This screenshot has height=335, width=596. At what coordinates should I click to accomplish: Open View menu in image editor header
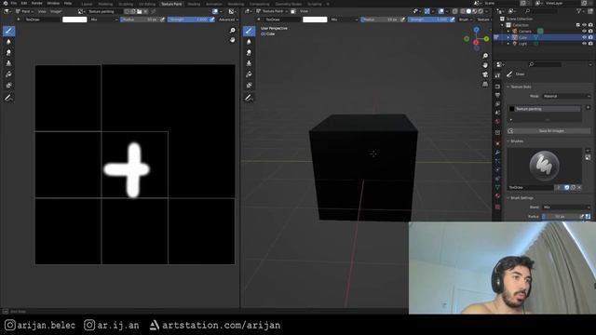pyautogui.click(x=42, y=11)
